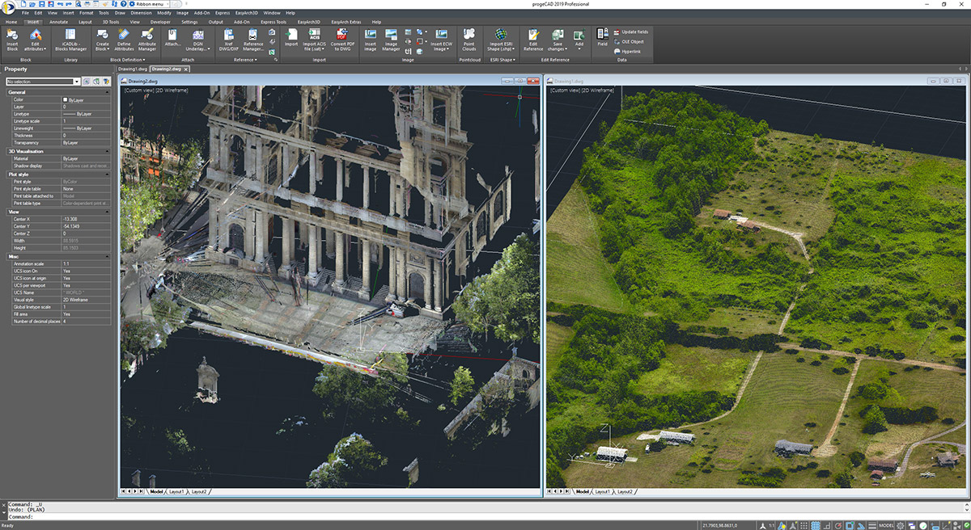
Task: Click the Point Clouds icon
Action: click(x=469, y=42)
